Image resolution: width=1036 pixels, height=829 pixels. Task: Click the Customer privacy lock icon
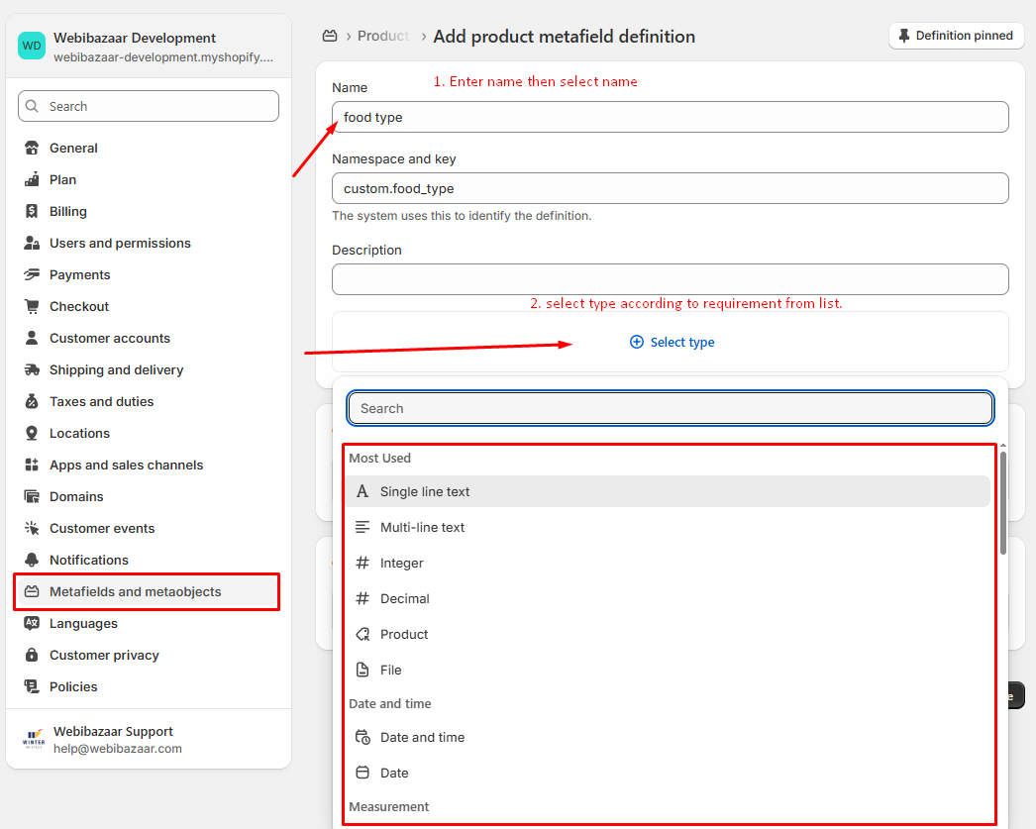(32, 656)
